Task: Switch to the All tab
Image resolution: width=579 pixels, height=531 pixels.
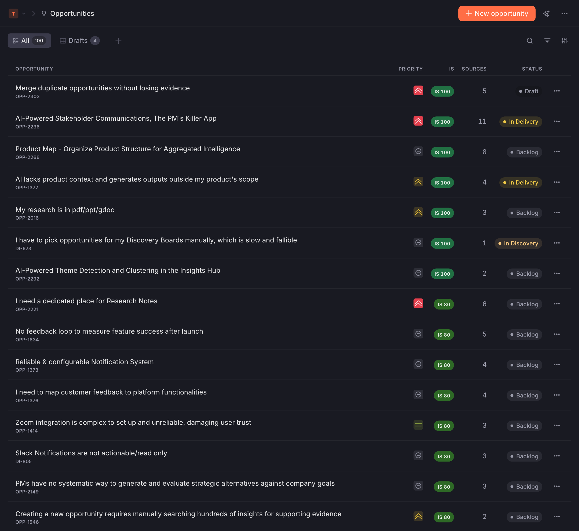Action: click(x=29, y=40)
